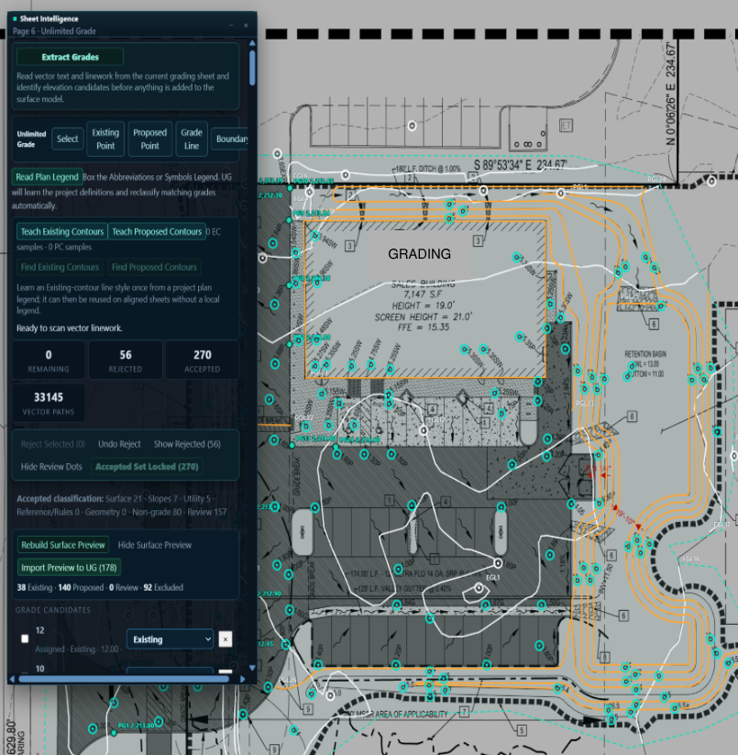Click the '33145 VECTOR PATHS' stat tile
The image size is (738, 755).
point(49,403)
